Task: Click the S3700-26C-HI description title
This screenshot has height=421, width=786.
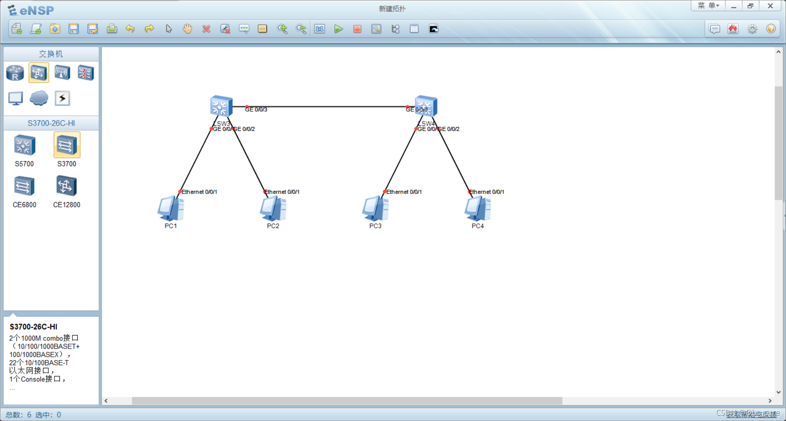Action: pos(34,327)
